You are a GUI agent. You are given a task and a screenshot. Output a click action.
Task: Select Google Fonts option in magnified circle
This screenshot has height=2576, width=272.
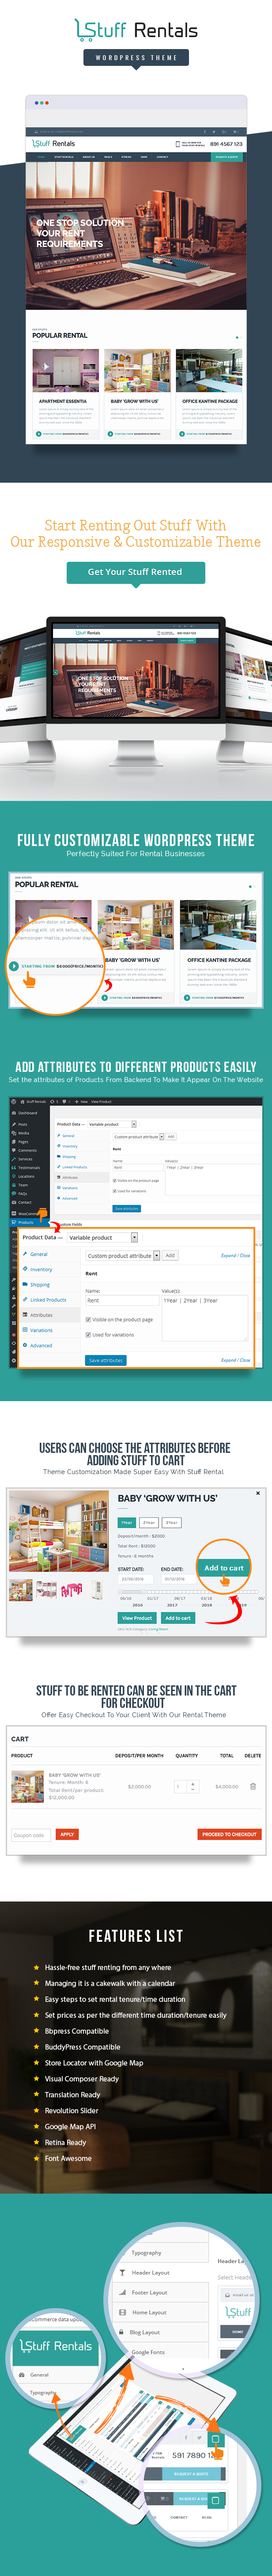pyautogui.click(x=148, y=2352)
